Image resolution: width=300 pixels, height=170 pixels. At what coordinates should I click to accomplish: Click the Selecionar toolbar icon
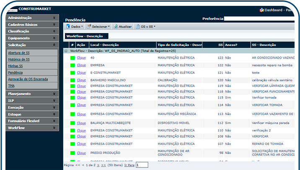88,26
